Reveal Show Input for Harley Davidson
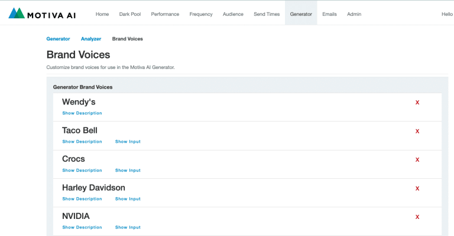454x236 pixels. tap(128, 199)
